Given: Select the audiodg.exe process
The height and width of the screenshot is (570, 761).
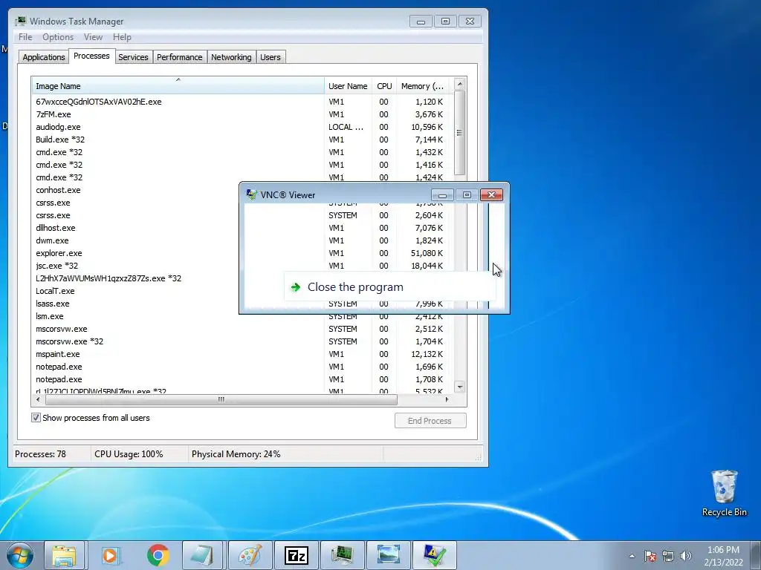Looking at the screenshot, I should click(x=58, y=127).
